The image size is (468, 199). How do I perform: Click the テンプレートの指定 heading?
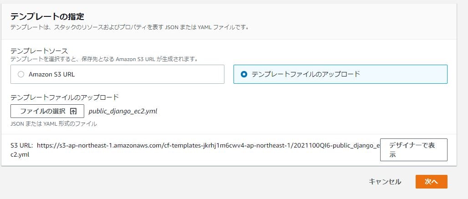tap(47, 16)
